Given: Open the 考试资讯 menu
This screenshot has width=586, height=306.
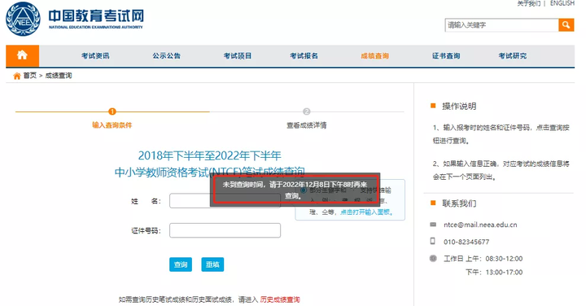Looking at the screenshot, I should 95,56.
